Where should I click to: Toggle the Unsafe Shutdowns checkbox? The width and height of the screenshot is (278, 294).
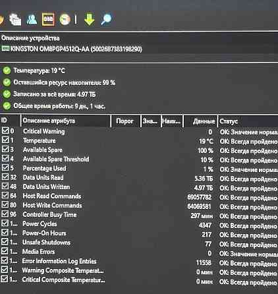5,242
